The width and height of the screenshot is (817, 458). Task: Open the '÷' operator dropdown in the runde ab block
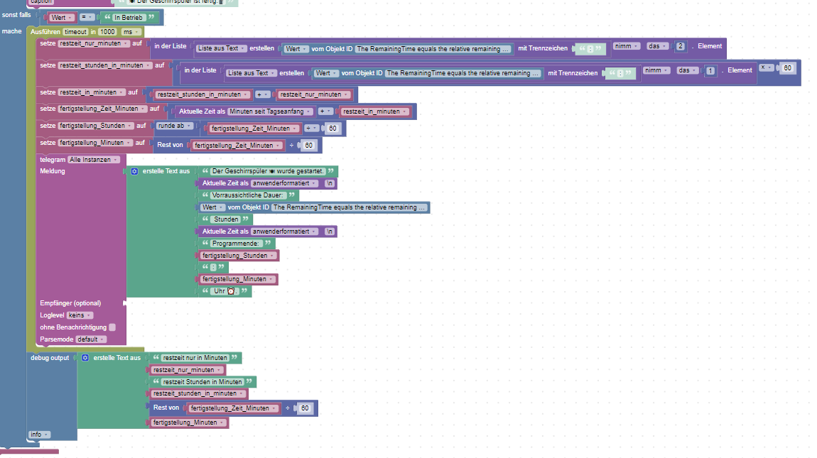[311, 129]
